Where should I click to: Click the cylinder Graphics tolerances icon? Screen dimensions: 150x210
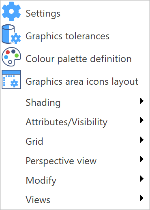(x=11, y=34)
